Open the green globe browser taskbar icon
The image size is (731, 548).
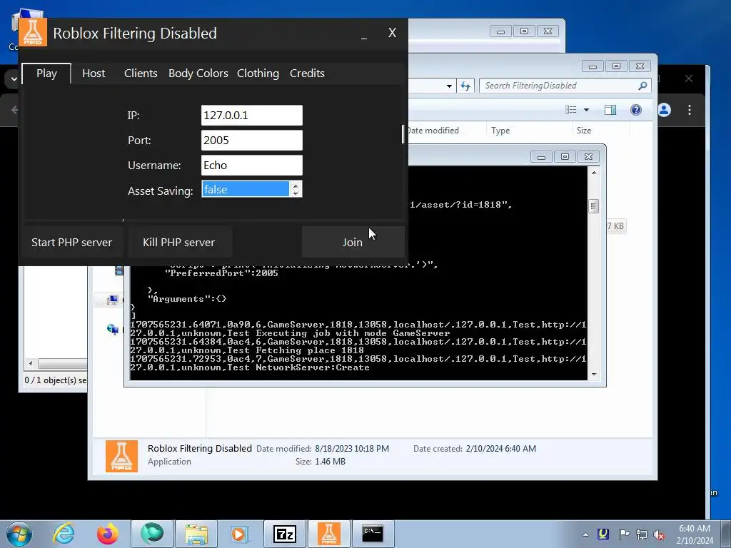click(x=152, y=534)
